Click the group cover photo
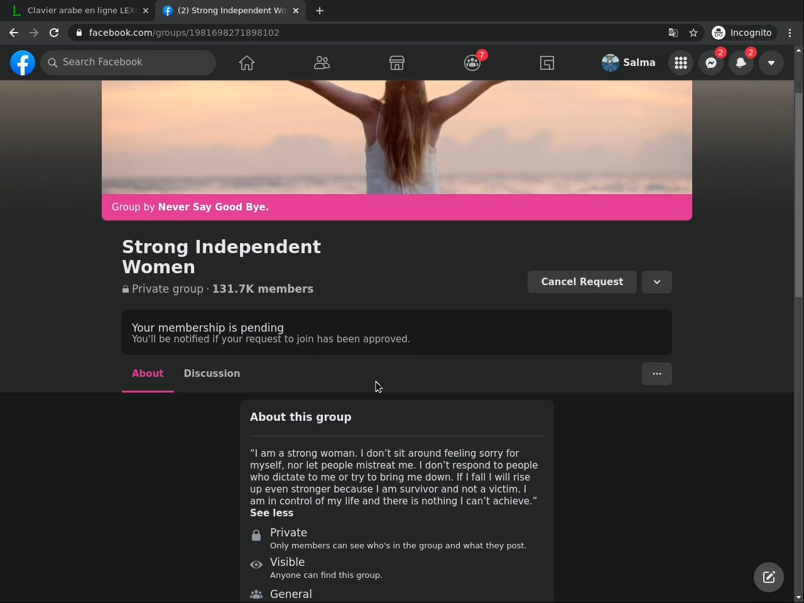The height and width of the screenshot is (603, 804). coord(397,137)
